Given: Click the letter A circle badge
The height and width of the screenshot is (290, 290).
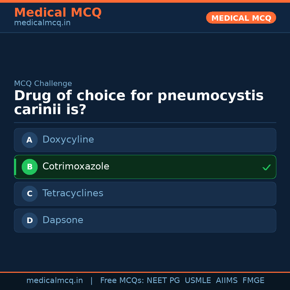Looking at the screenshot, I should coord(30,140).
